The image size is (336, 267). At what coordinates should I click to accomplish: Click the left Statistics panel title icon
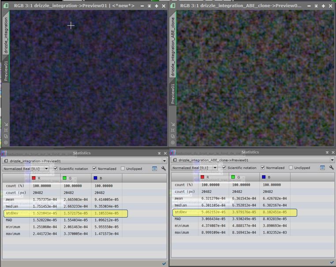(x=4, y=153)
